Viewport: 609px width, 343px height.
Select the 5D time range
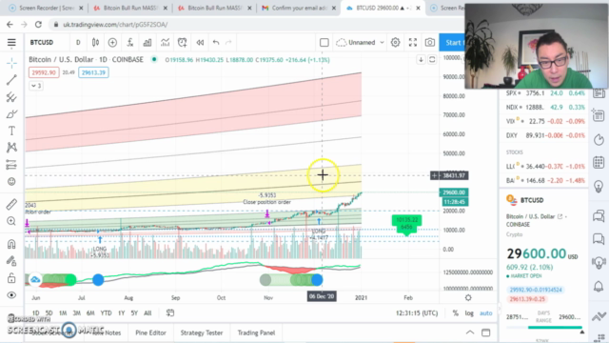pos(49,313)
